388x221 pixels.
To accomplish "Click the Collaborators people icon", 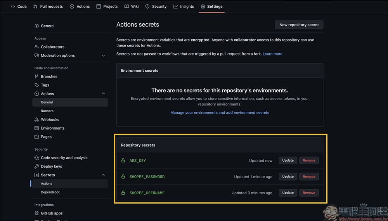I will [x=37, y=47].
